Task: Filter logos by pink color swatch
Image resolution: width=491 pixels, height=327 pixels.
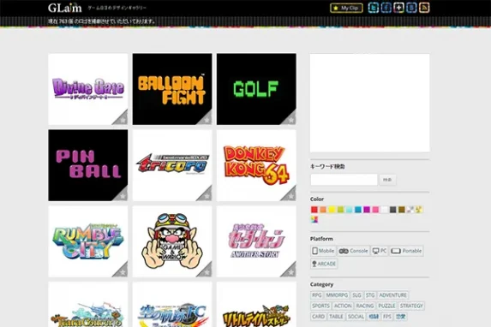Action: click(375, 210)
